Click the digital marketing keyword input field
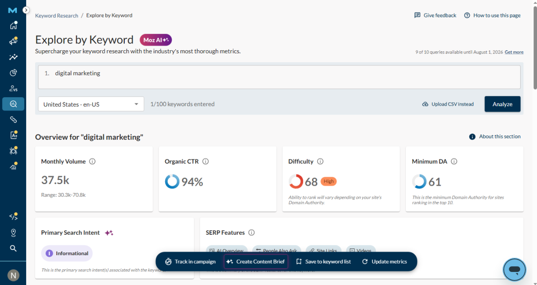537x285 pixels. click(279, 77)
